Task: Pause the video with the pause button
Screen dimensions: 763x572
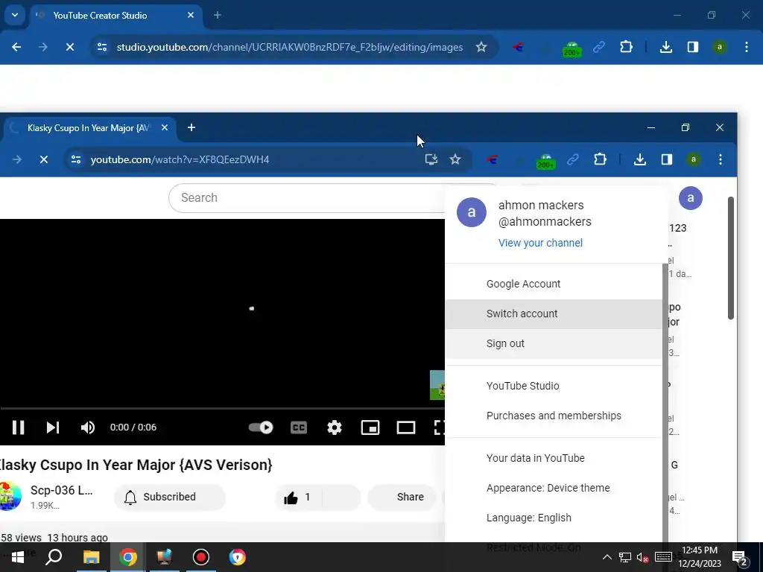Action: coord(19,427)
